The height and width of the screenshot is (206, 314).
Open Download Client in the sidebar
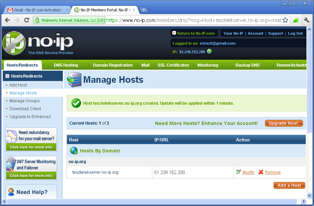coord(25,109)
